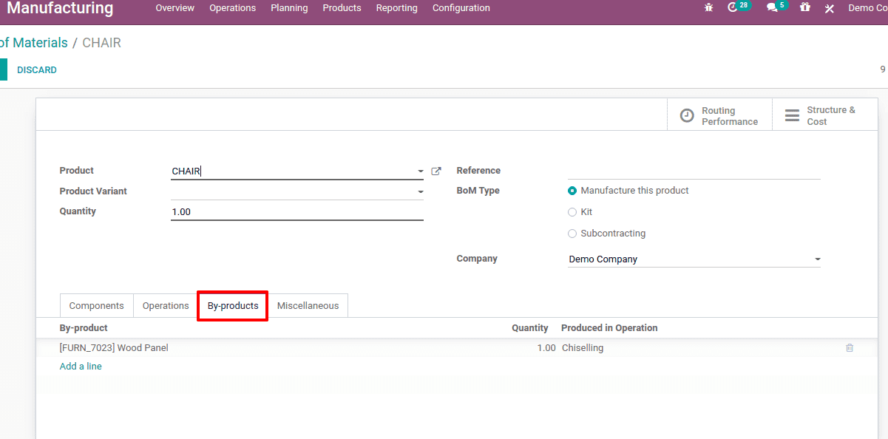
Task: Open the Overview menu
Action: [x=174, y=8]
